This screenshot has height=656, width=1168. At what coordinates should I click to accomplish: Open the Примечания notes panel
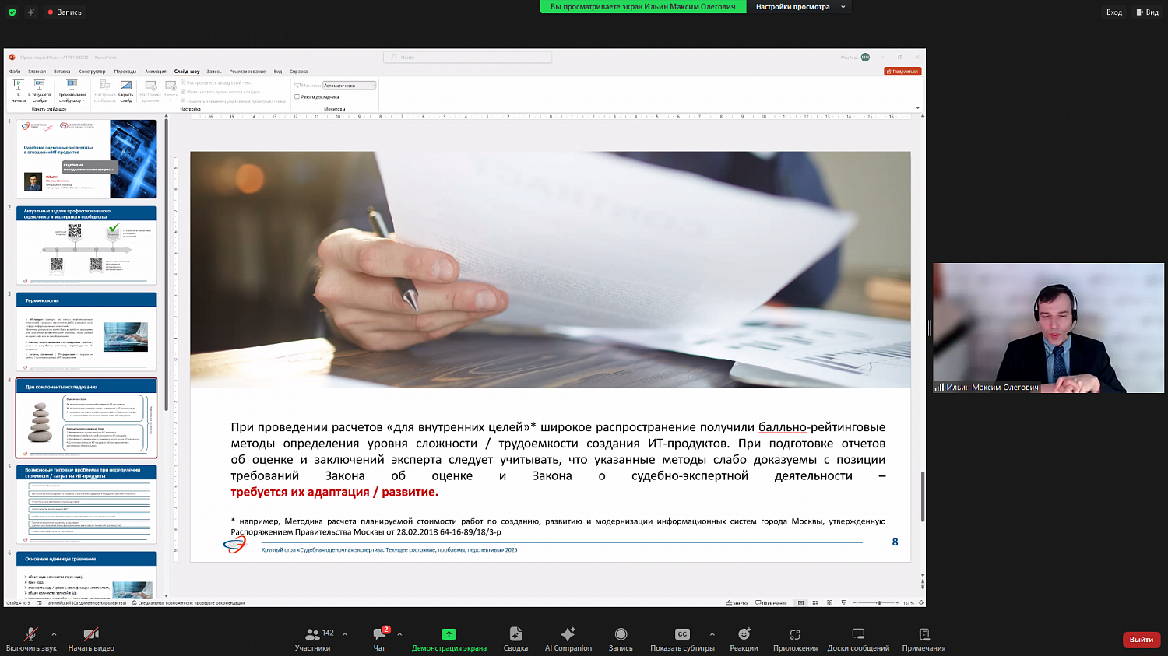[923, 639]
